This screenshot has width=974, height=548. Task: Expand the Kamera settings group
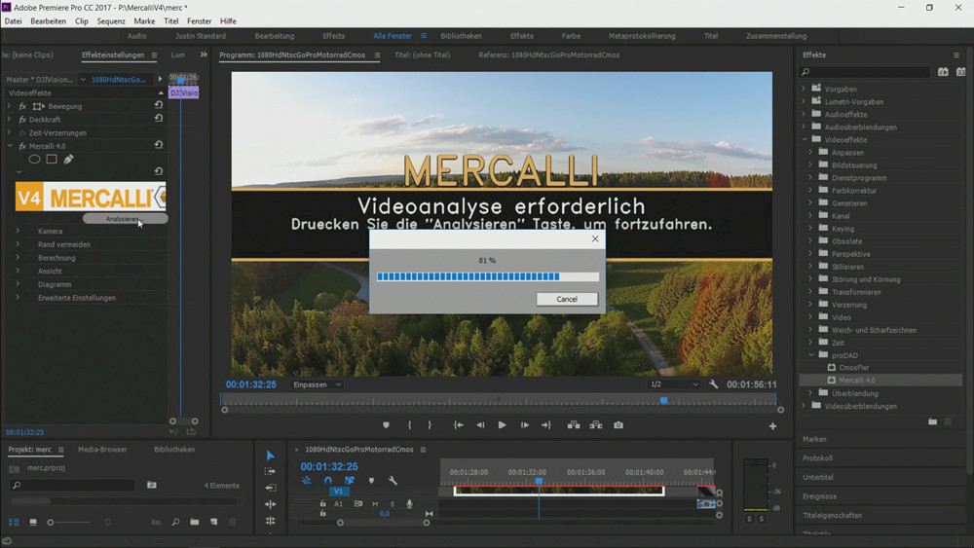[18, 231]
